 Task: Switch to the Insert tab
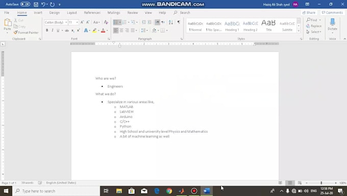38,13
